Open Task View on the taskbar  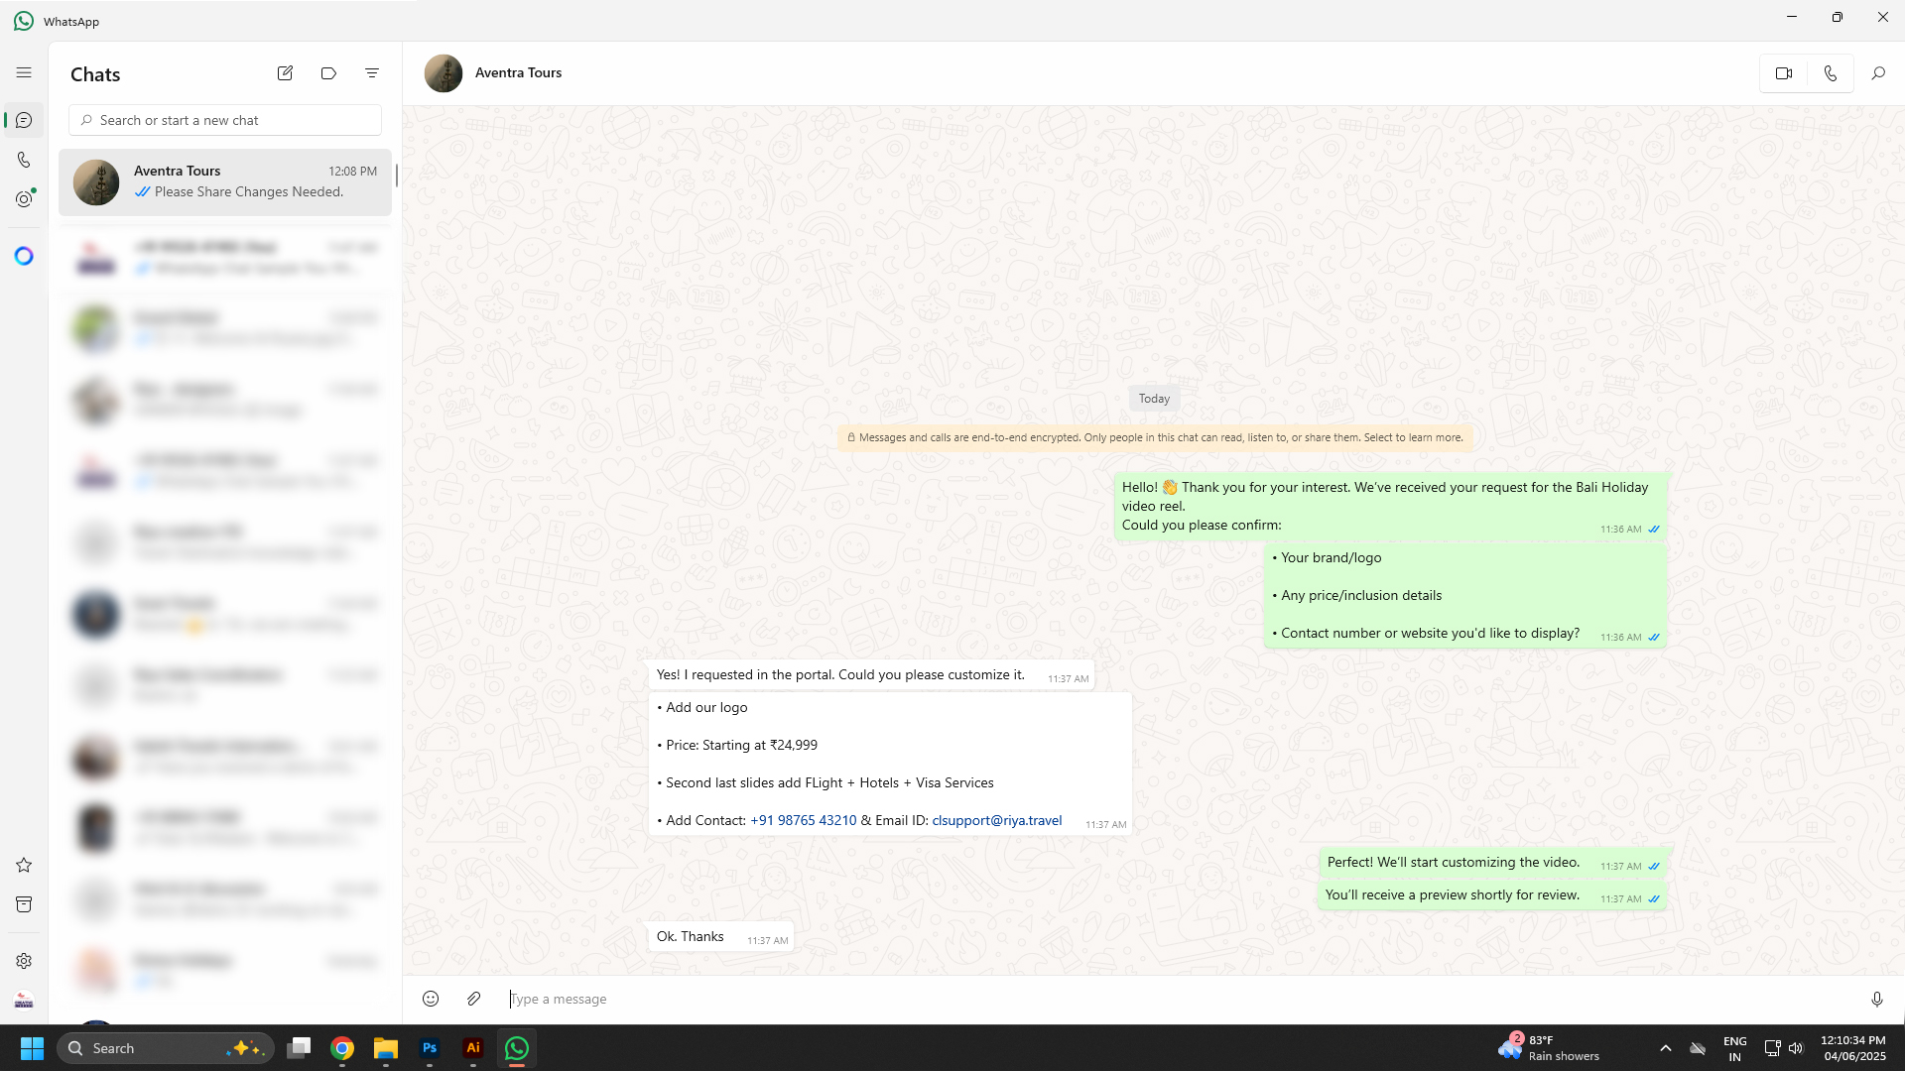(x=299, y=1048)
